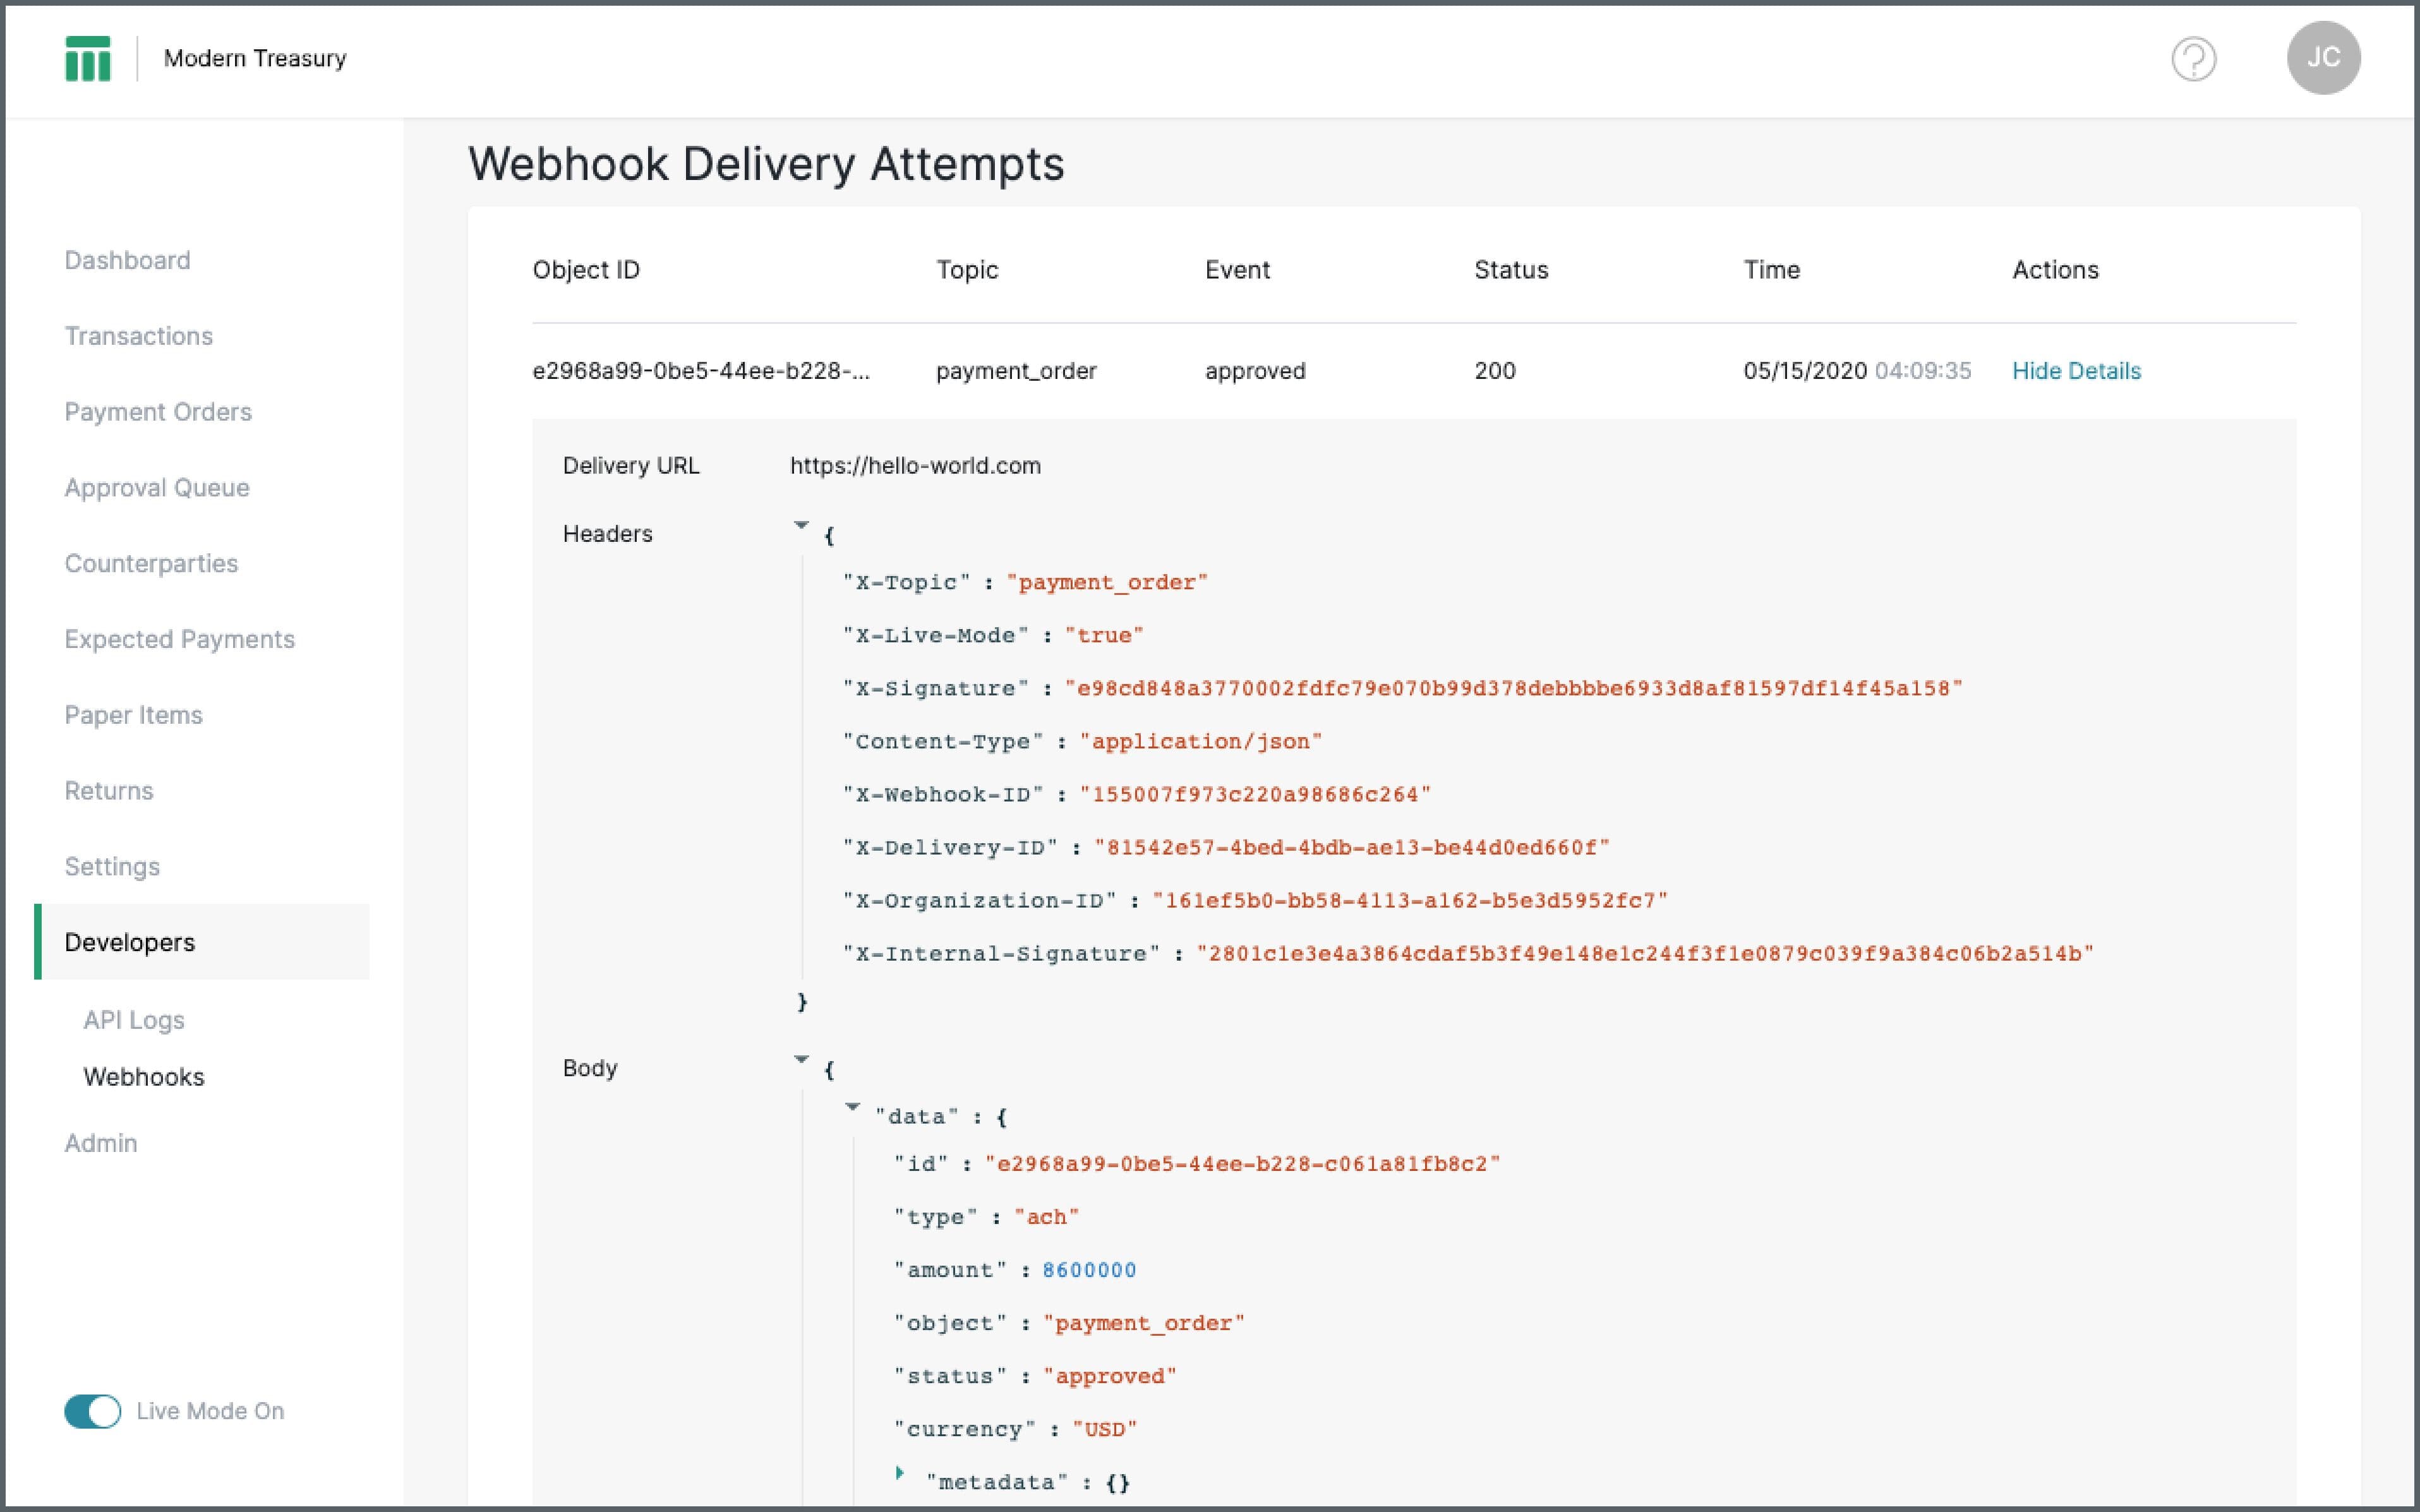
Task: Collapse the Headers JSON section
Action: (x=802, y=524)
